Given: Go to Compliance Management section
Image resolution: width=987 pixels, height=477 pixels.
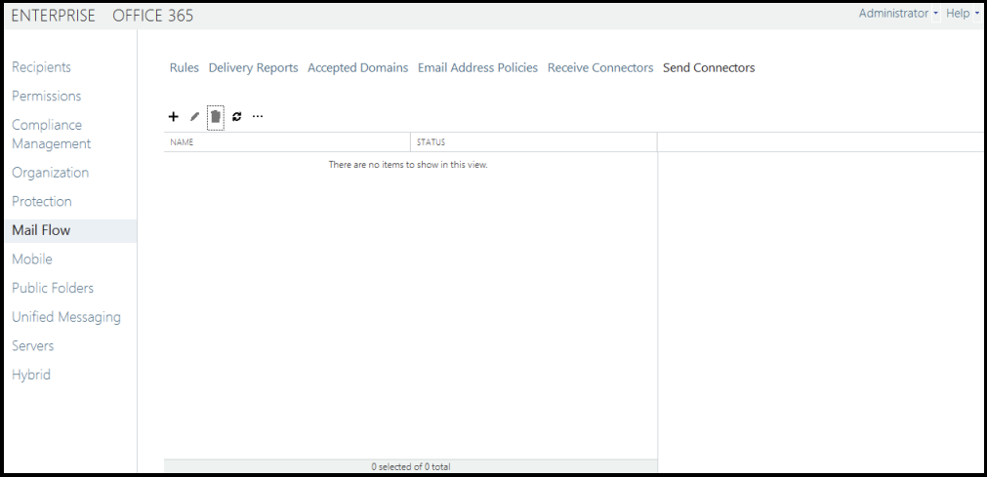Looking at the screenshot, I should (52, 134).
